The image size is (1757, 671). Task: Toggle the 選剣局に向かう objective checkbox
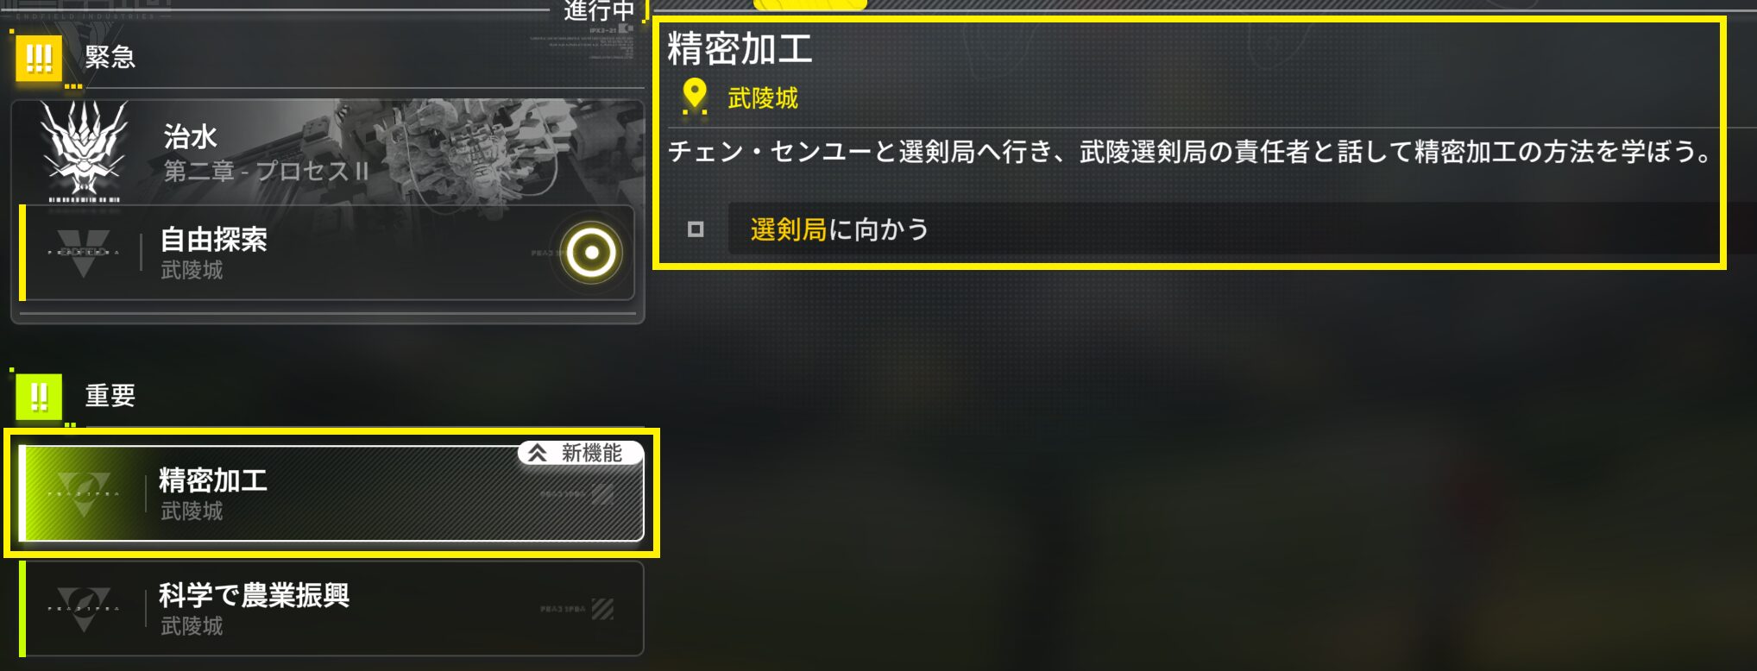pos(696,229)
